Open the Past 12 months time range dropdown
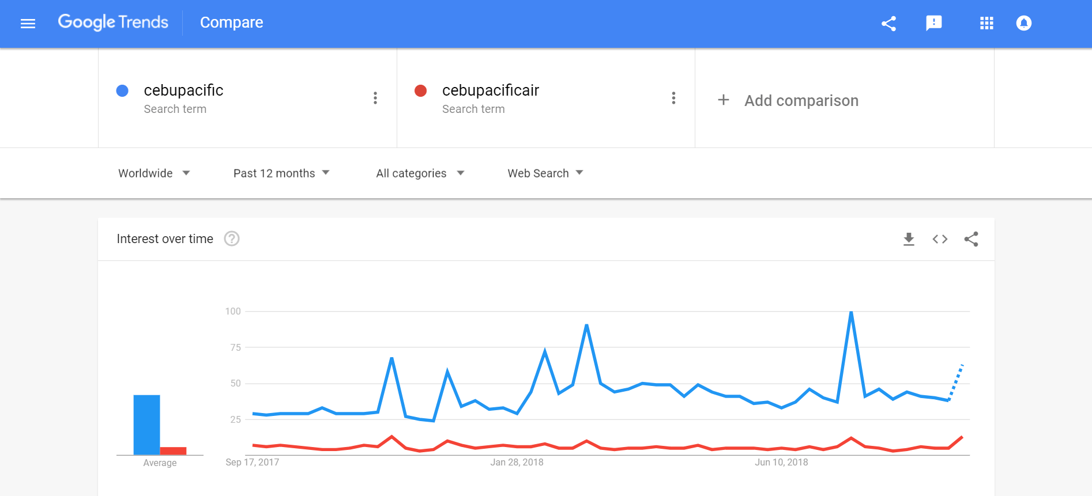Screen dimensions: 1092x496 tap(281, 173)
